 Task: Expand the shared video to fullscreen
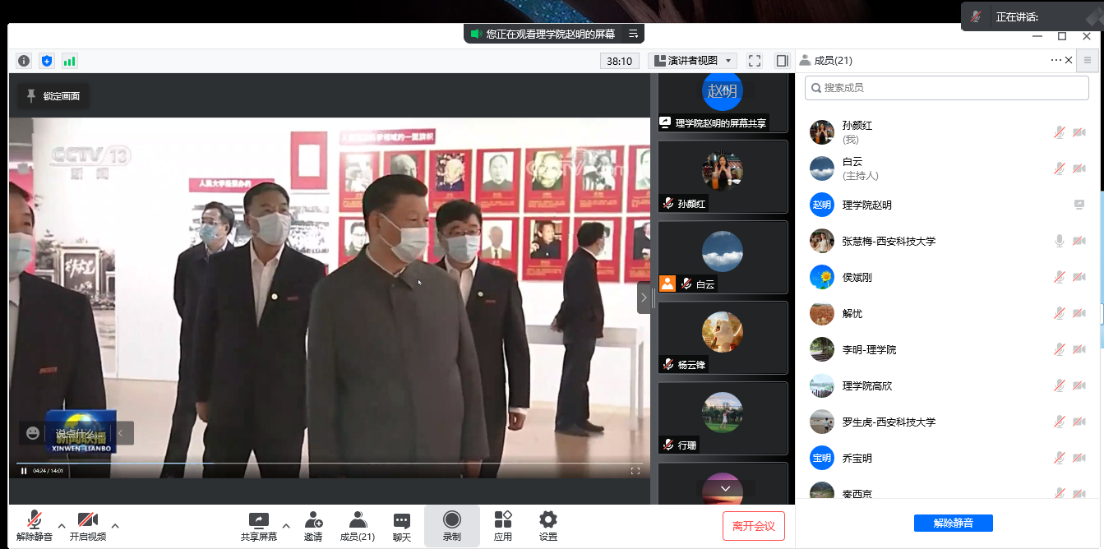point(635,471)
